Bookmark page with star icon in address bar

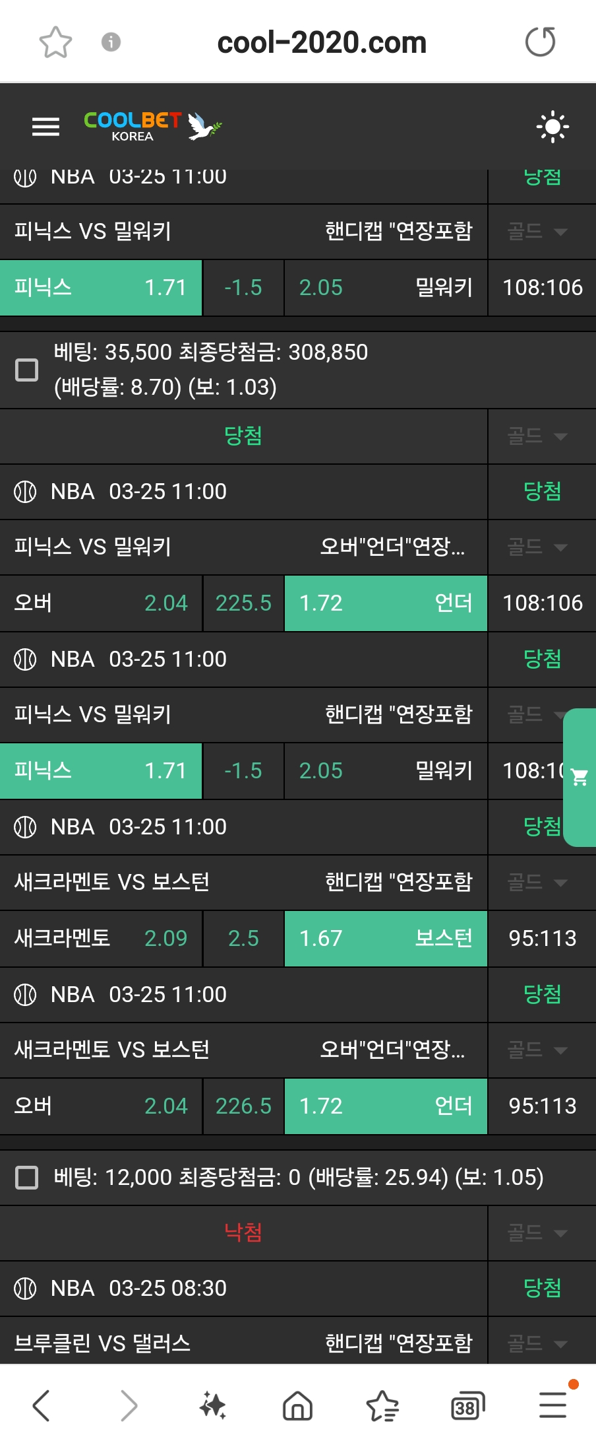pos(55,42)
